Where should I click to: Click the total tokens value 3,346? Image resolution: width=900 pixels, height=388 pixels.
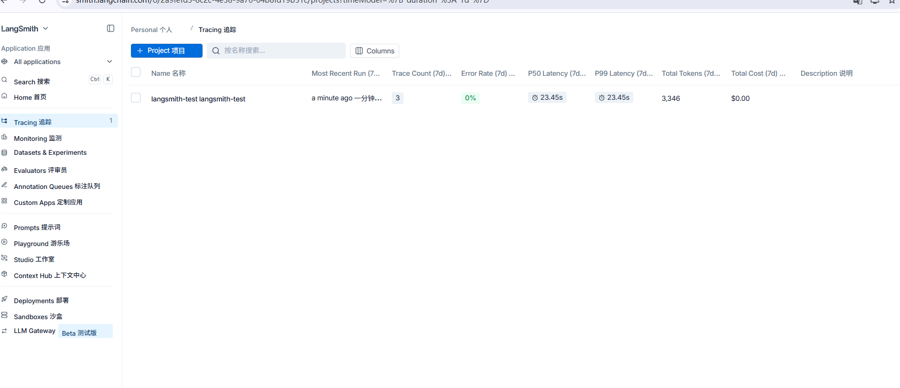tap(671, 98)
